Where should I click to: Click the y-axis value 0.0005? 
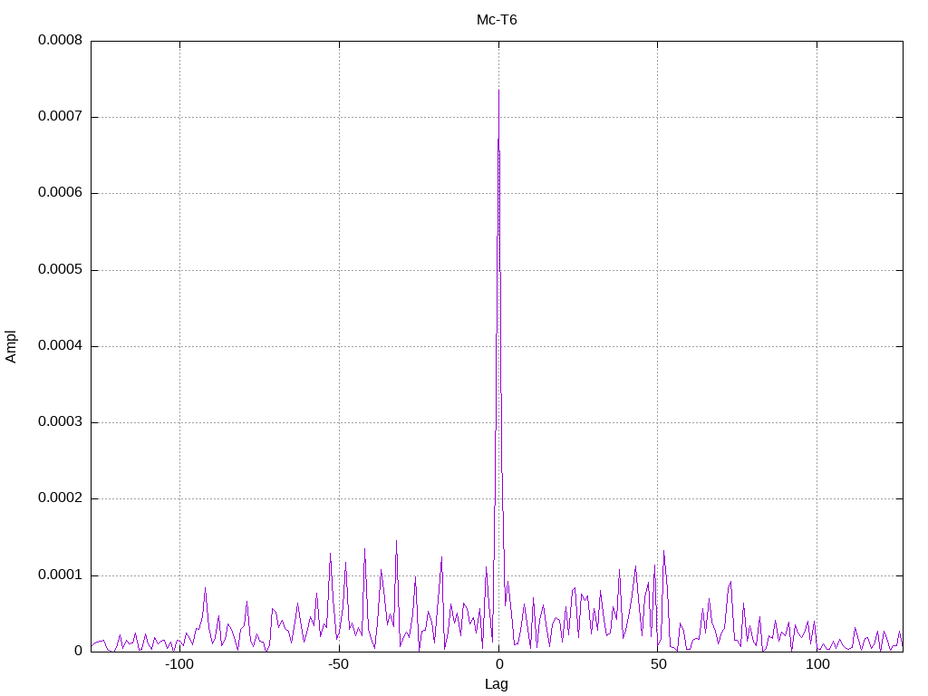pos(61,270)
